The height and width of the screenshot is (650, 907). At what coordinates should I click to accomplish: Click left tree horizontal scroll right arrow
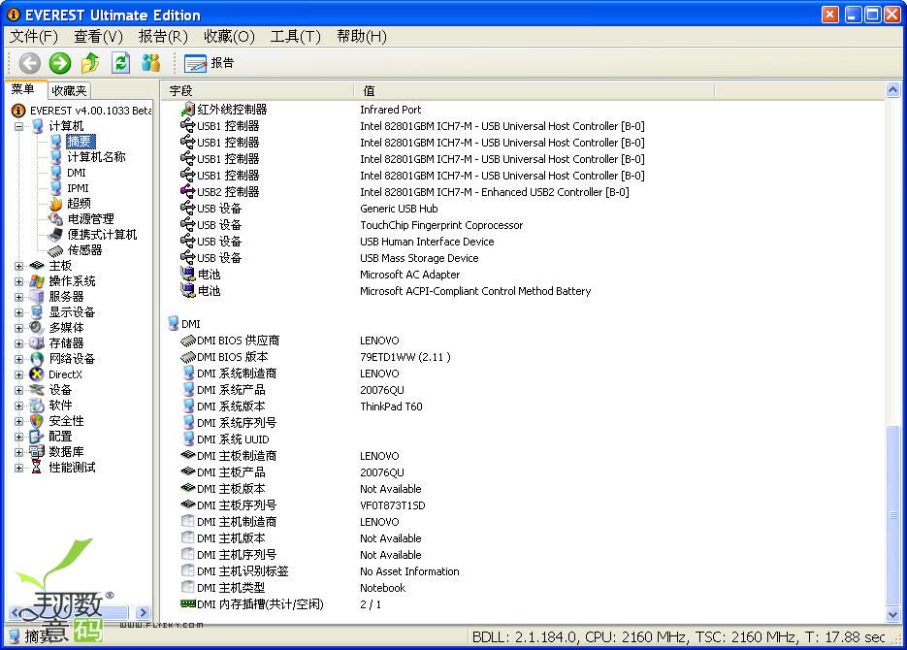143,612
